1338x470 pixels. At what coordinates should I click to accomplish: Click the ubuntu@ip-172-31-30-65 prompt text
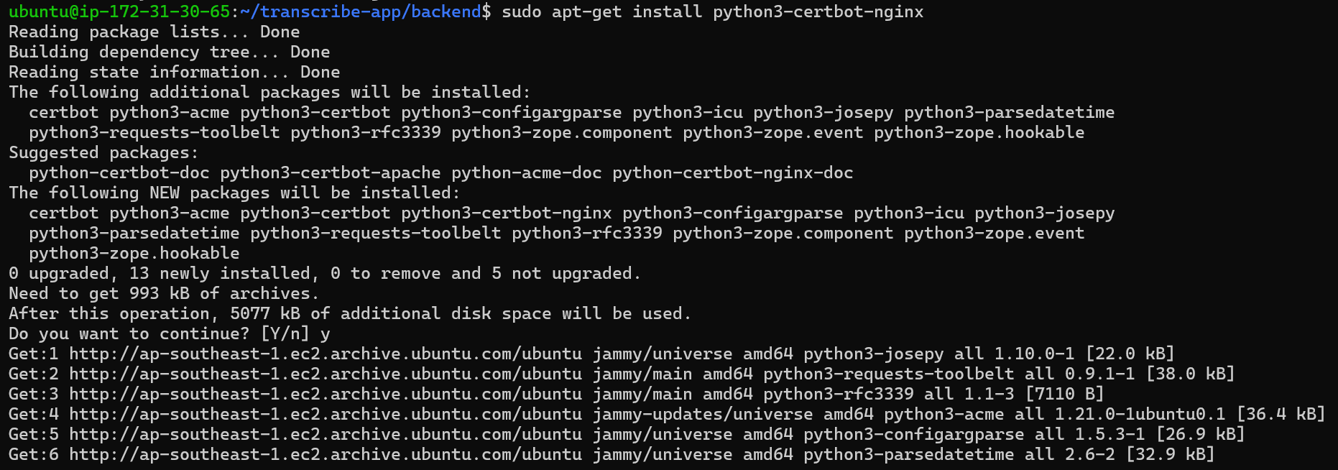(x=119, y=11)
